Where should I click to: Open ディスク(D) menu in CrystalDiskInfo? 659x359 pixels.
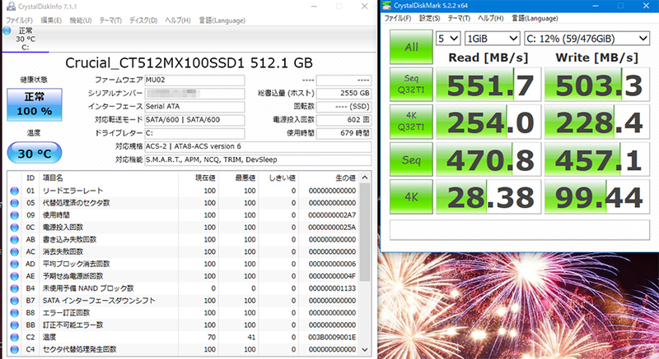(143, 21)
